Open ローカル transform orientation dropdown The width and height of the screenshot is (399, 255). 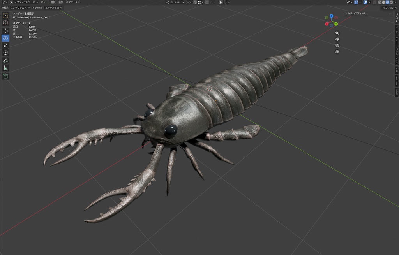pos(175,2)
